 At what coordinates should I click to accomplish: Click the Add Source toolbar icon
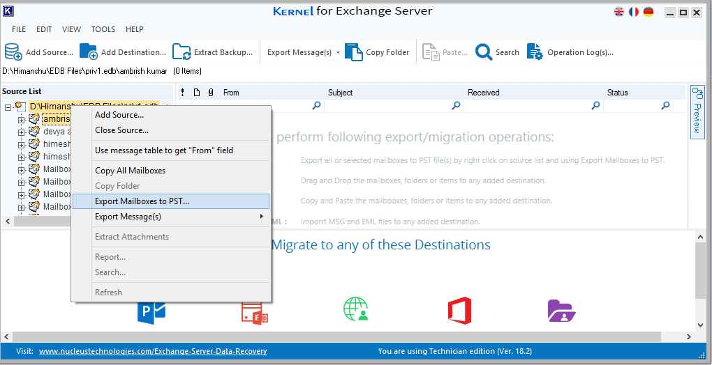tap(13, 52)
